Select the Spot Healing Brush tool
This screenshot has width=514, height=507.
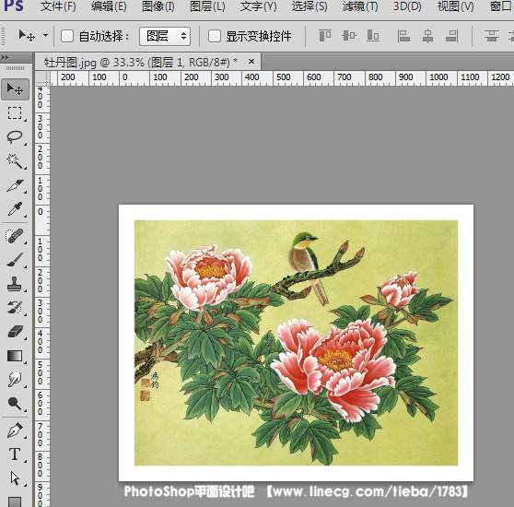coord(15,236)
